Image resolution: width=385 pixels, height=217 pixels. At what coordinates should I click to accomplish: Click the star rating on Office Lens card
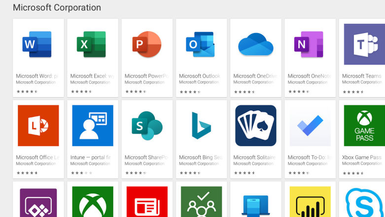(27, 173)
